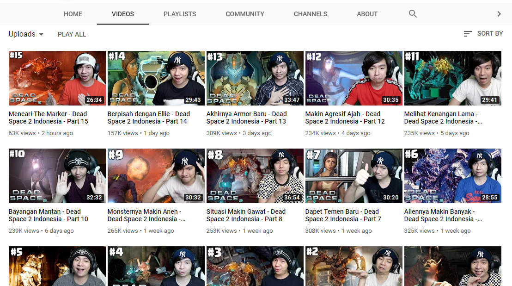Open the #5 video thumbnail

57,266
